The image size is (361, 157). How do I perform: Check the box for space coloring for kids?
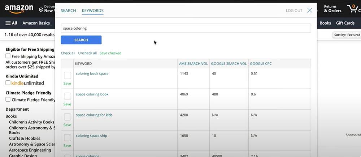[68, 117]
